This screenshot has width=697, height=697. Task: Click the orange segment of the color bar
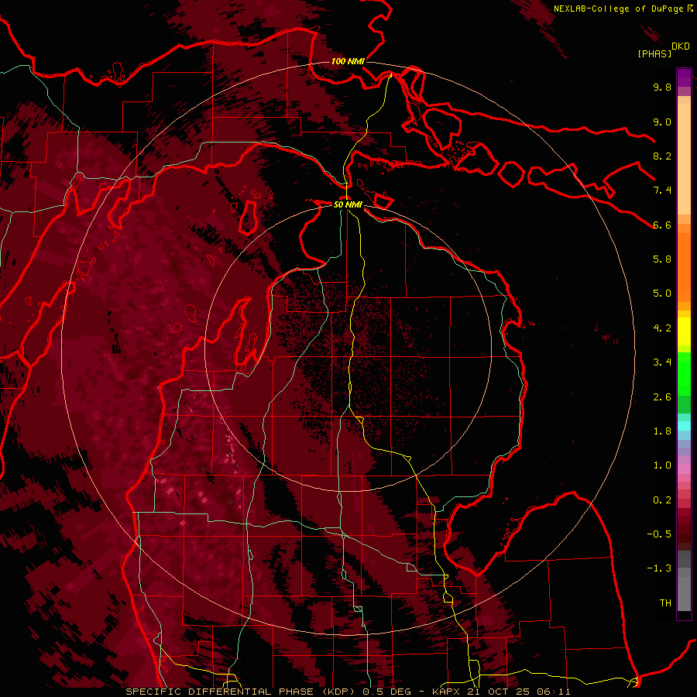click(684, 266)
